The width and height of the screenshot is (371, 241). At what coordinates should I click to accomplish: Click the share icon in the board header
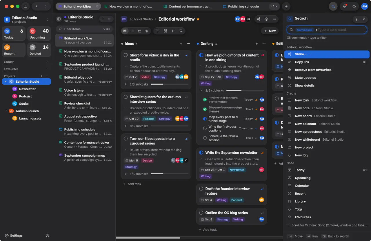click(x=259, y=19)
